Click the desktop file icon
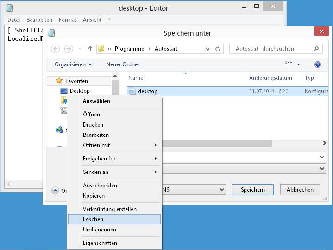The height and width of the screenshot is (250, 333). point(132,91)
